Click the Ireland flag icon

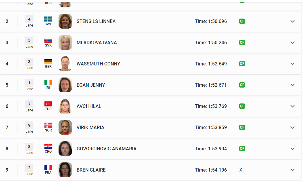click(48, 83)
